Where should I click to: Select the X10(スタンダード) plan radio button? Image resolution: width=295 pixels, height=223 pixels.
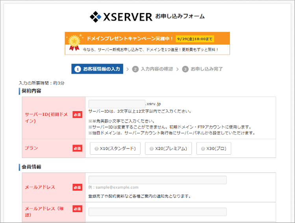coord(96,149)
